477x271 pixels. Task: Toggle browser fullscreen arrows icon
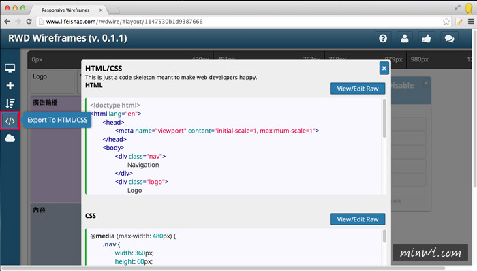coord(457,7)
